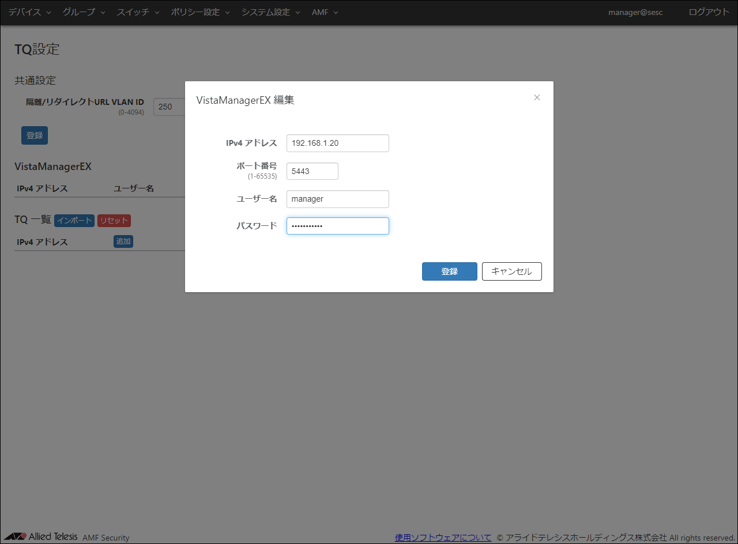Screen dimensions: 738x544
Task: Focus the username field containing manager
Action: tap(337, 199)
